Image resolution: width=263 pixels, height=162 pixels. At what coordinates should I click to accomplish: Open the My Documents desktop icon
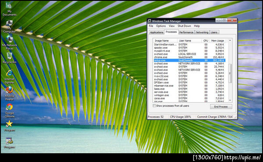click(x=9, y=9)
